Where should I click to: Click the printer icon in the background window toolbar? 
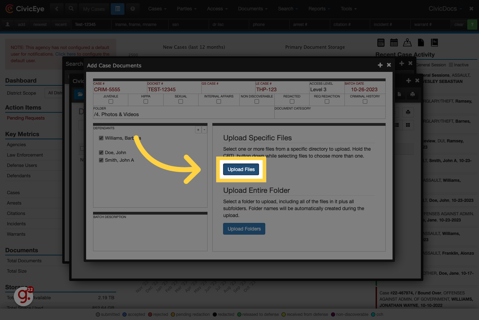[x=413, y=94]
